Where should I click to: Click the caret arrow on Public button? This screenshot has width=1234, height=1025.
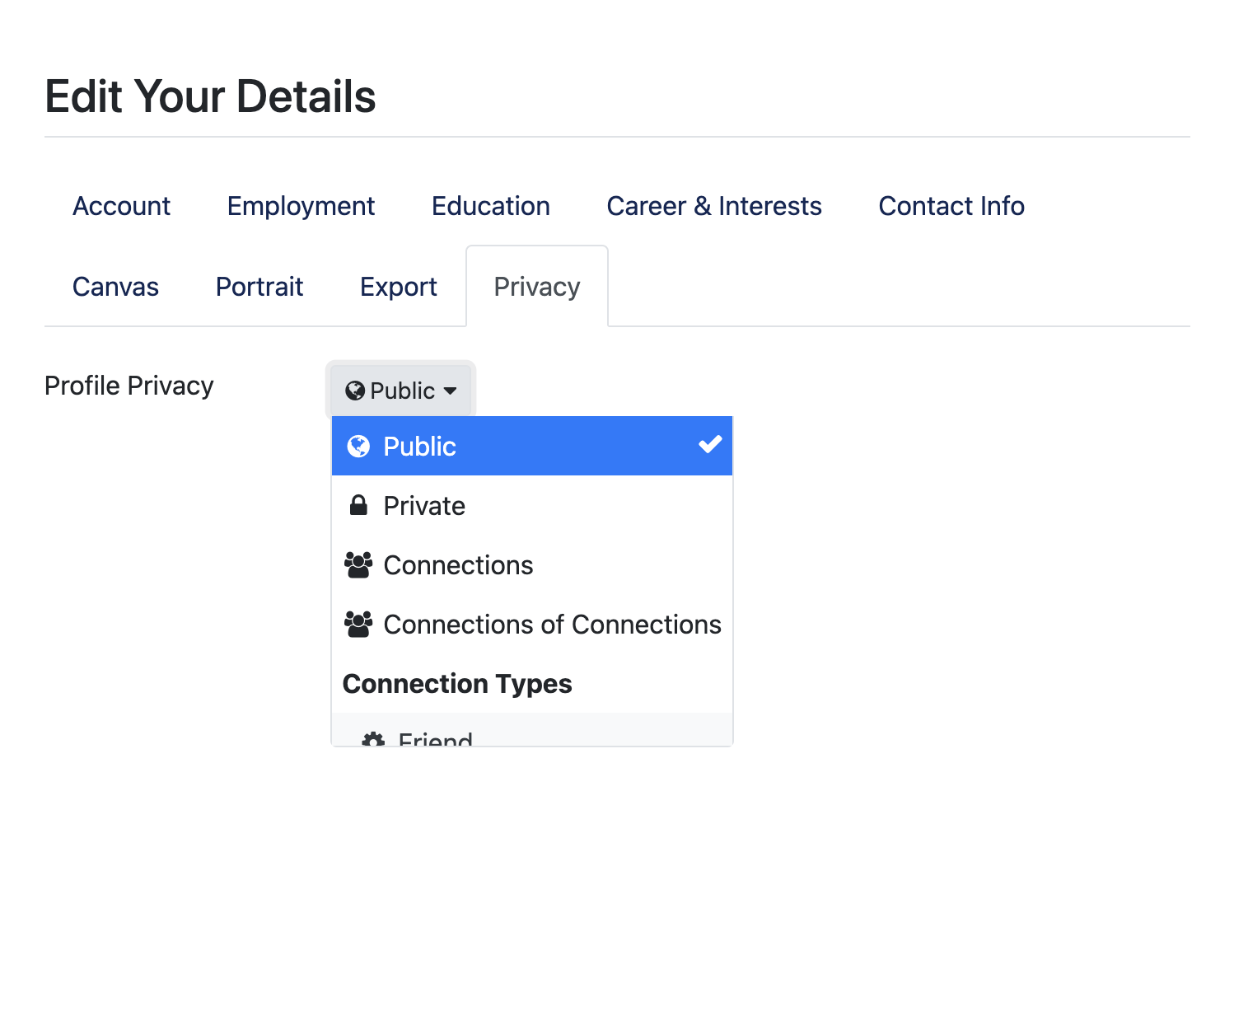coord(450,391)
